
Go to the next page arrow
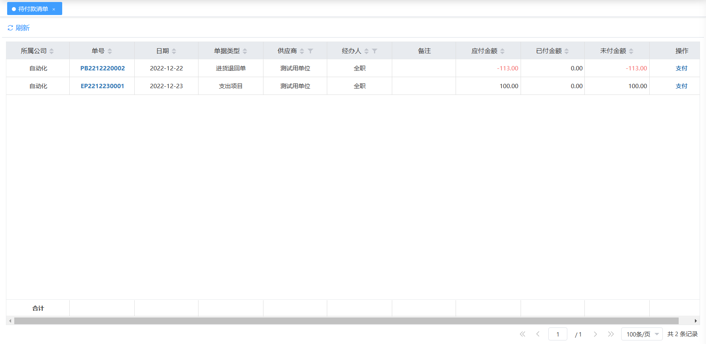coord(595,334)
